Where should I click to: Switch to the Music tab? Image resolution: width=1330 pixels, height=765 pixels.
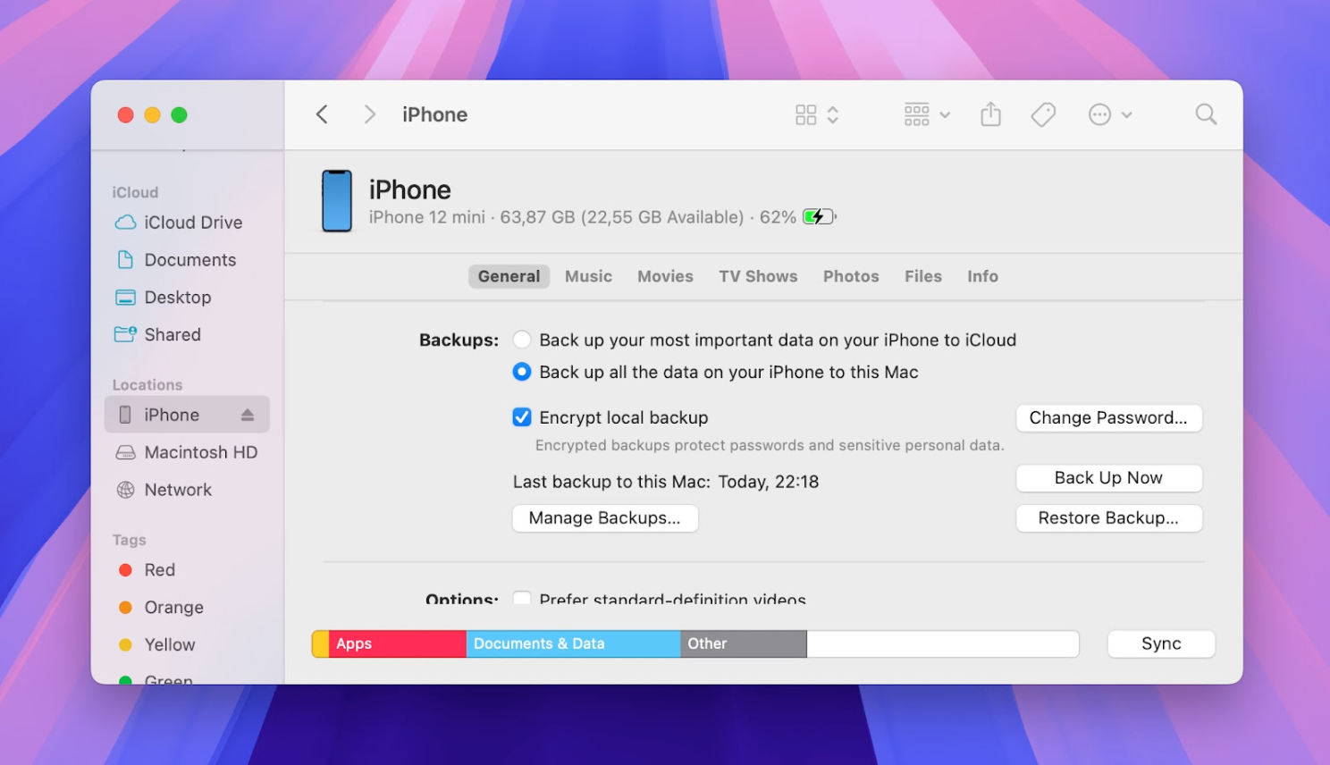[x=588, y=276]
